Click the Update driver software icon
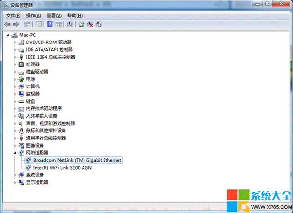Screen dimensions: 293x213 tap(82, 24)
